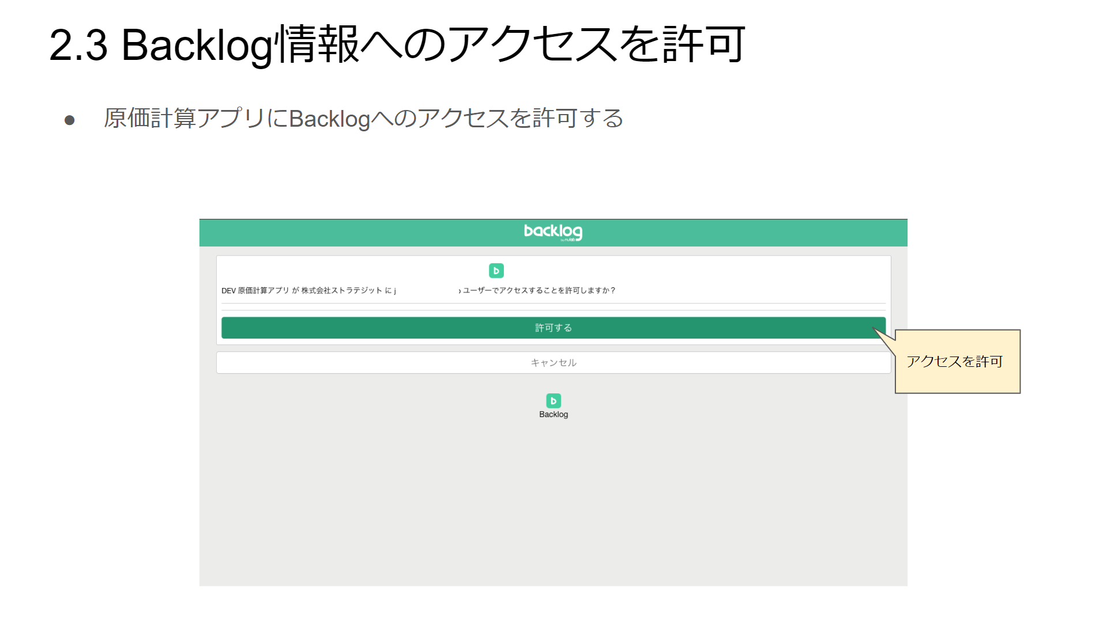Screen dimensions: 1107x622
Task: Click the キャンセル button
Action: point(553,363)
